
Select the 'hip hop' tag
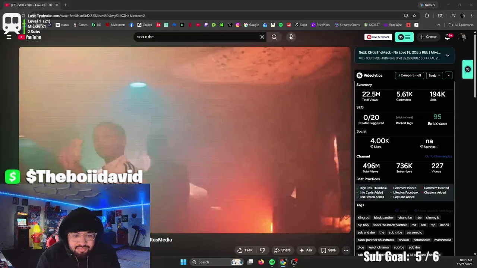[x=363, y=225]
